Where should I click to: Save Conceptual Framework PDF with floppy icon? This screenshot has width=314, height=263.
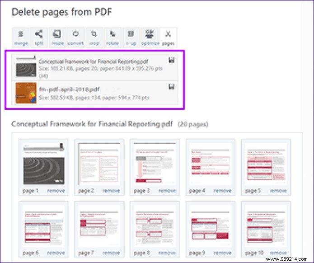tap(171, 60)
